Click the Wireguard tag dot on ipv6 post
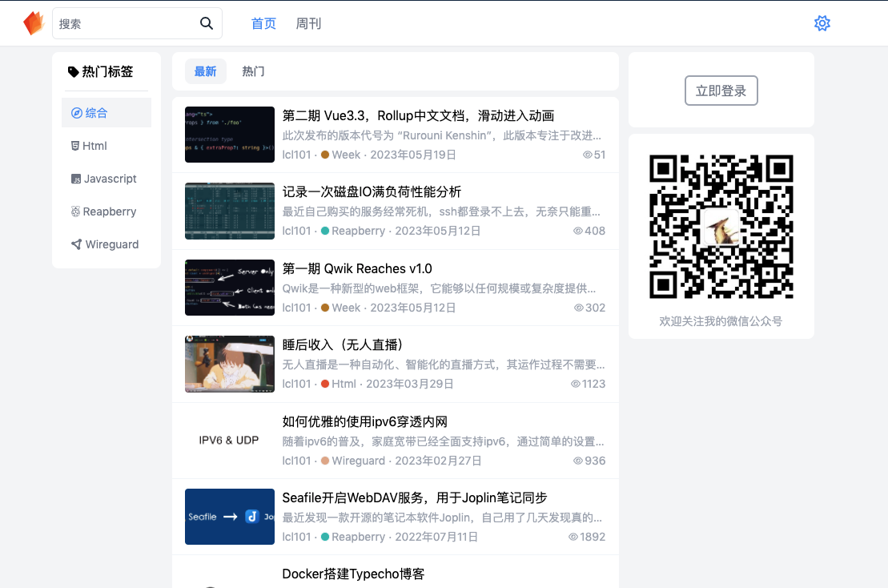This screenshot has height=588, width=888. [x=325, y=461]
